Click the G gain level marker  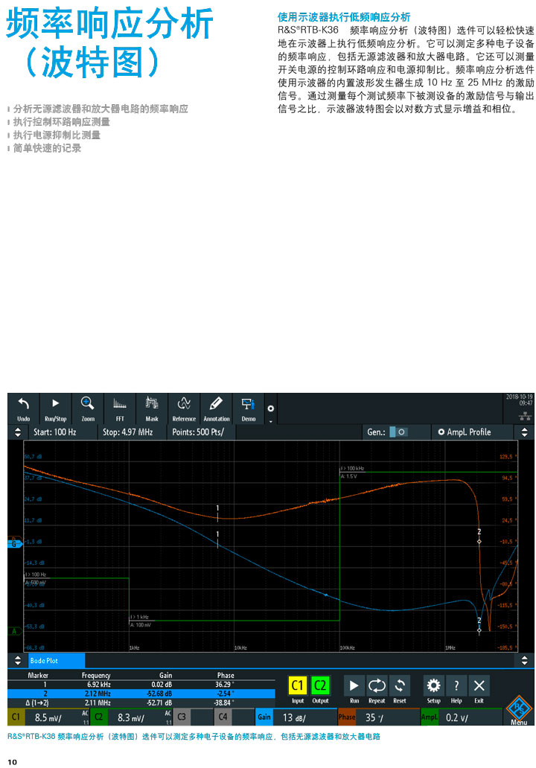tap(14, 543)
